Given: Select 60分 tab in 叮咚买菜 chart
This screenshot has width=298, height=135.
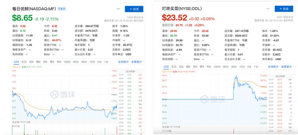Looking at the screenshot, I should coord(226,67).
